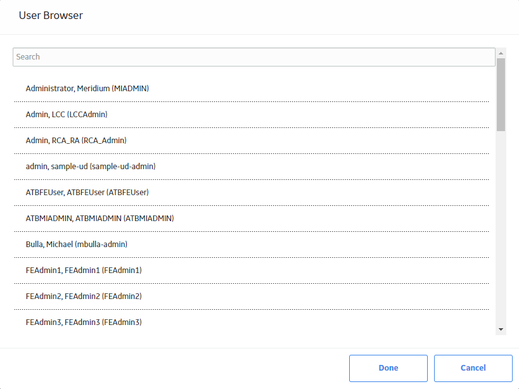Image resolution: width=519 pixels, height=389 pixels.
Task: Select ATBFEUser, ATBFEUser (ATBFEUser) row
Action: (x=252, y=193)
